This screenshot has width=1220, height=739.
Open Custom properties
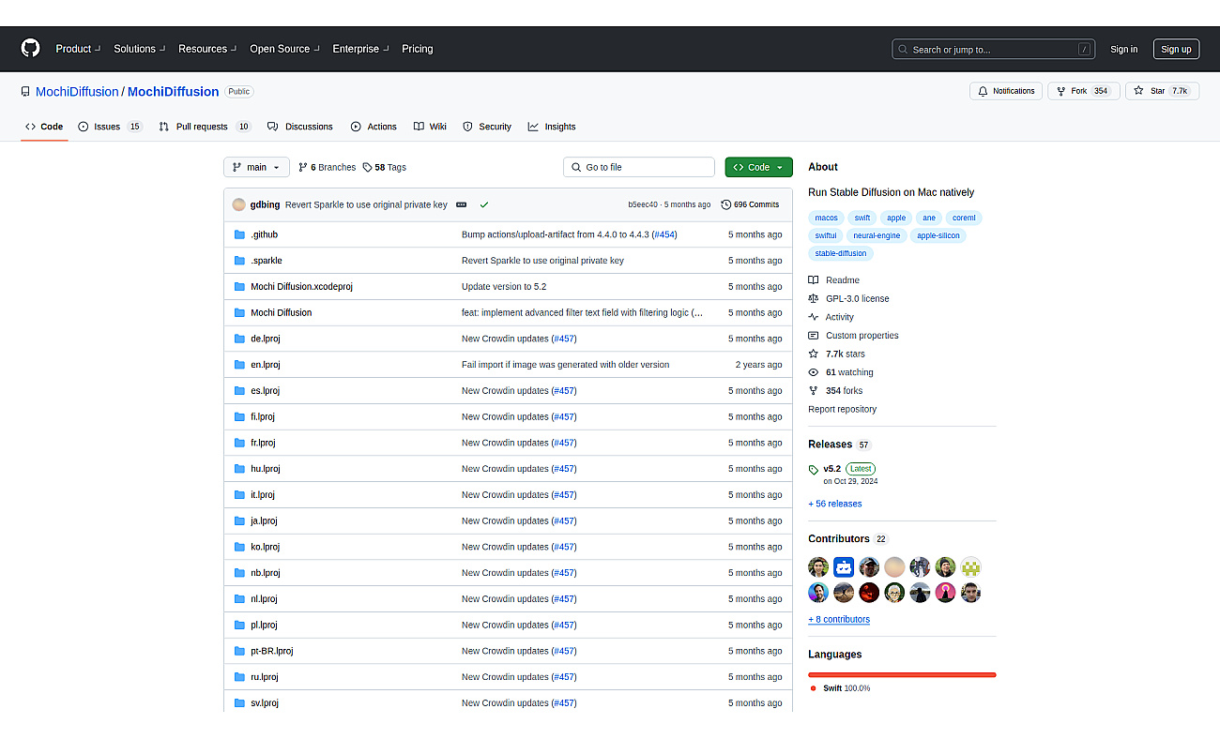pyautogui.click(x=853, y=336)
